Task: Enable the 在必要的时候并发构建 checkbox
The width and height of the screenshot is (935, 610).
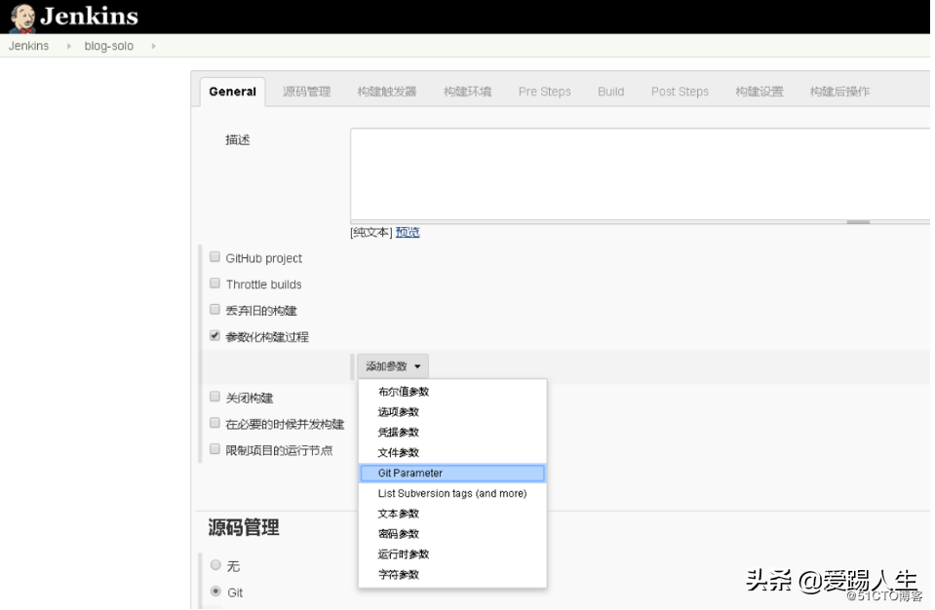Action: [x=214, y=423]
